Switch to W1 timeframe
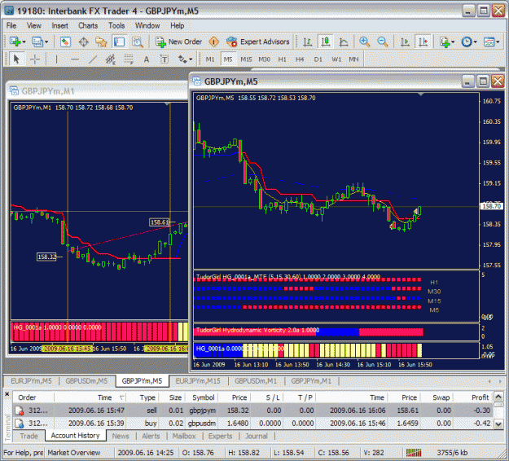Image resolution: width=509 pixels, height=461 pixels. click(336, 59)
